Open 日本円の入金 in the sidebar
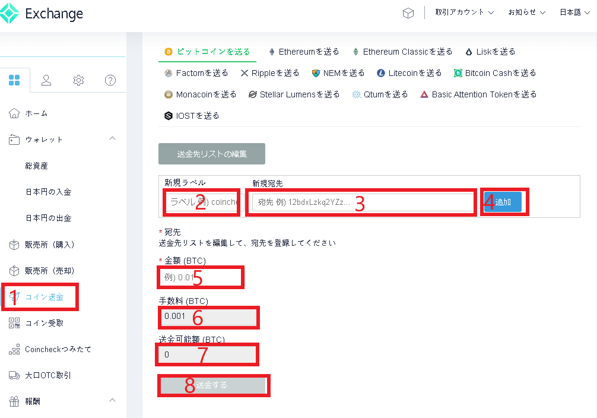 tap(48, 192)
